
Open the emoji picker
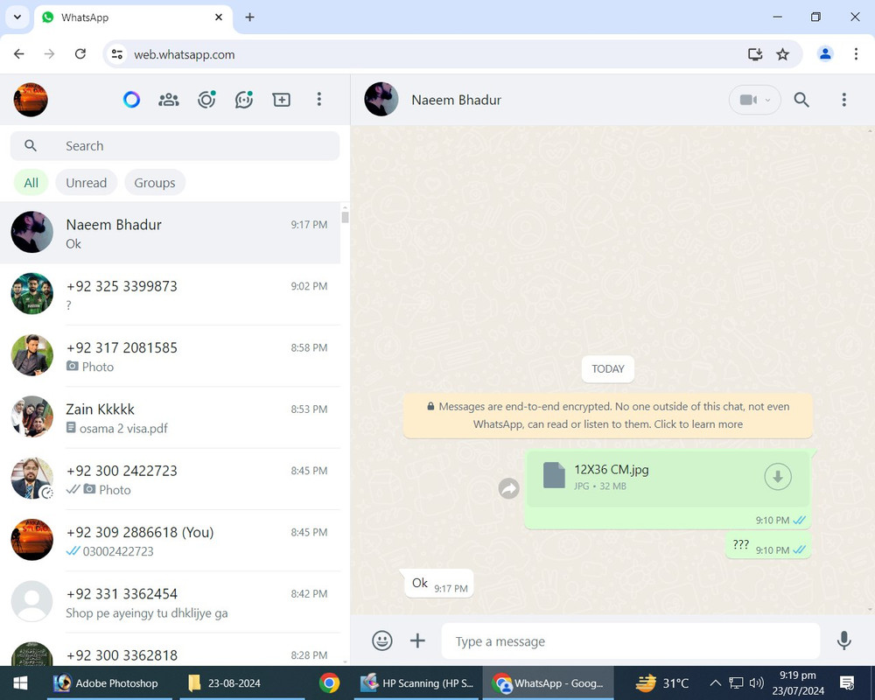point(382,640)
